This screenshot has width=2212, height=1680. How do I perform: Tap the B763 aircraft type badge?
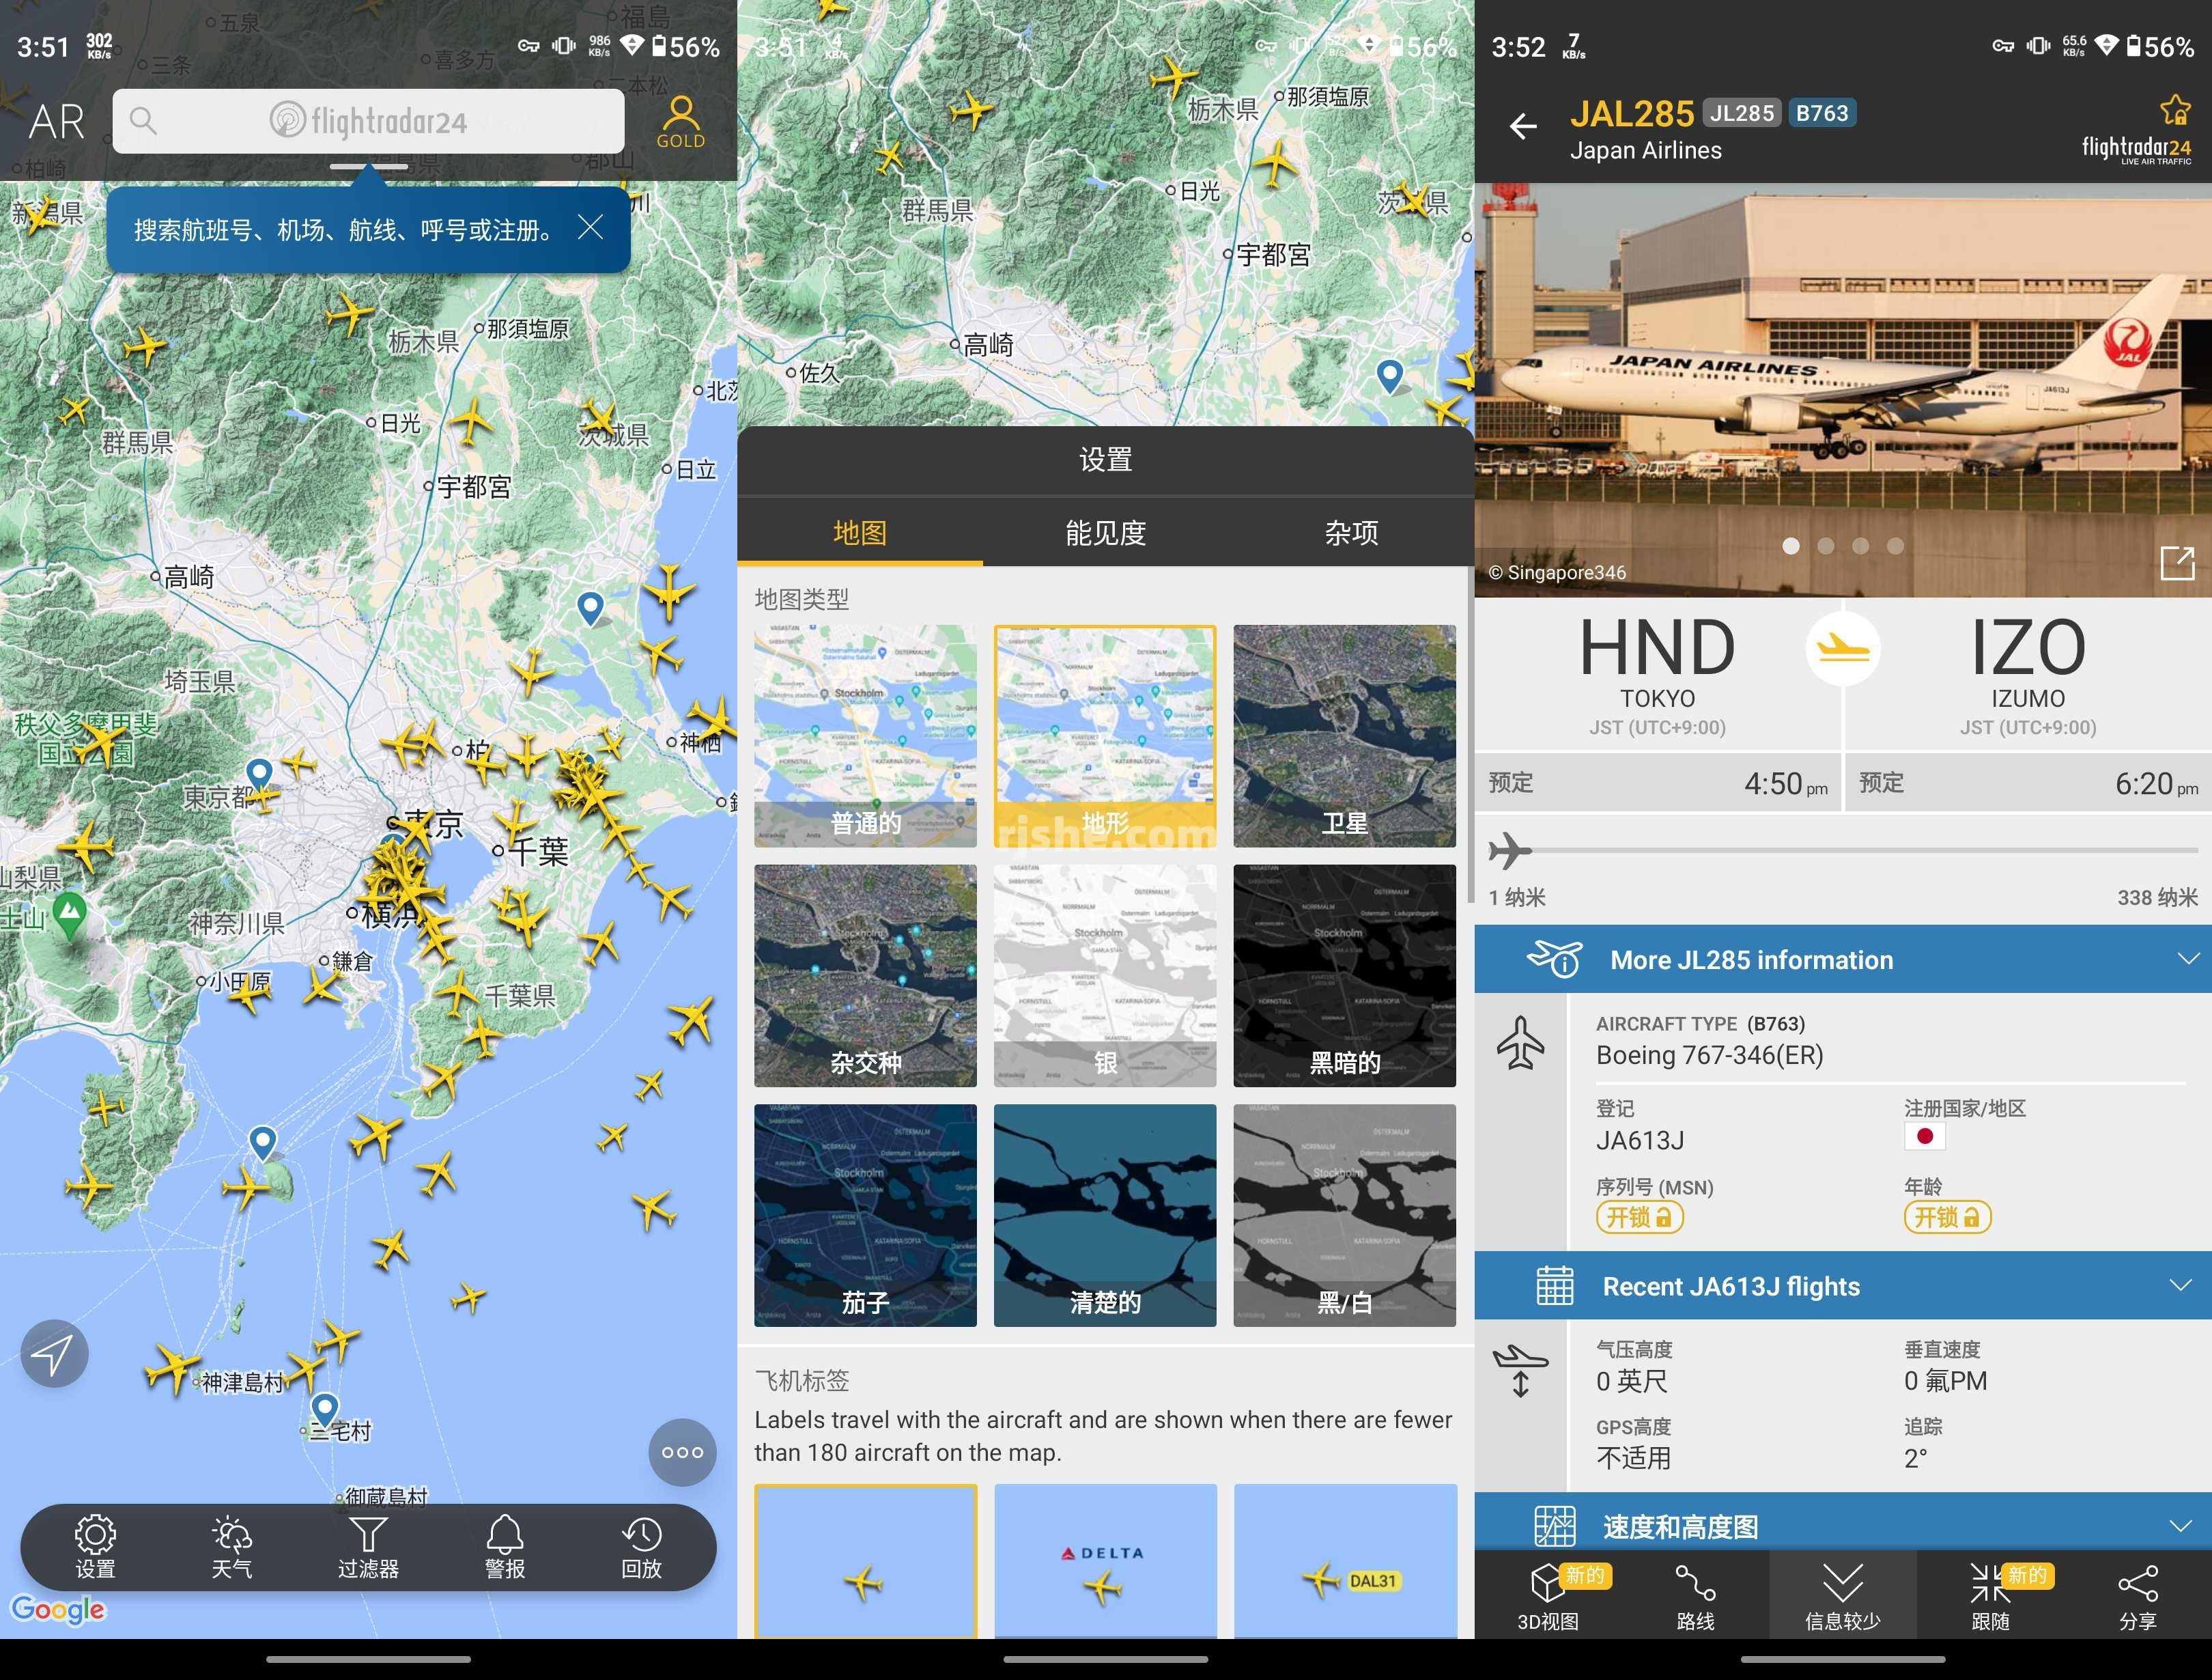tap(1822, 113)
